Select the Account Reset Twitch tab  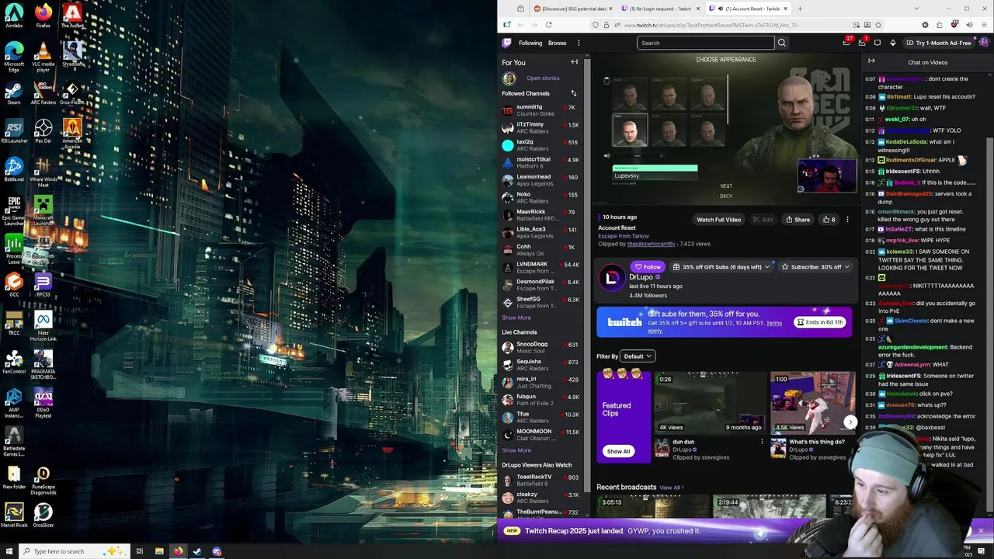click(x=749, y=9)
